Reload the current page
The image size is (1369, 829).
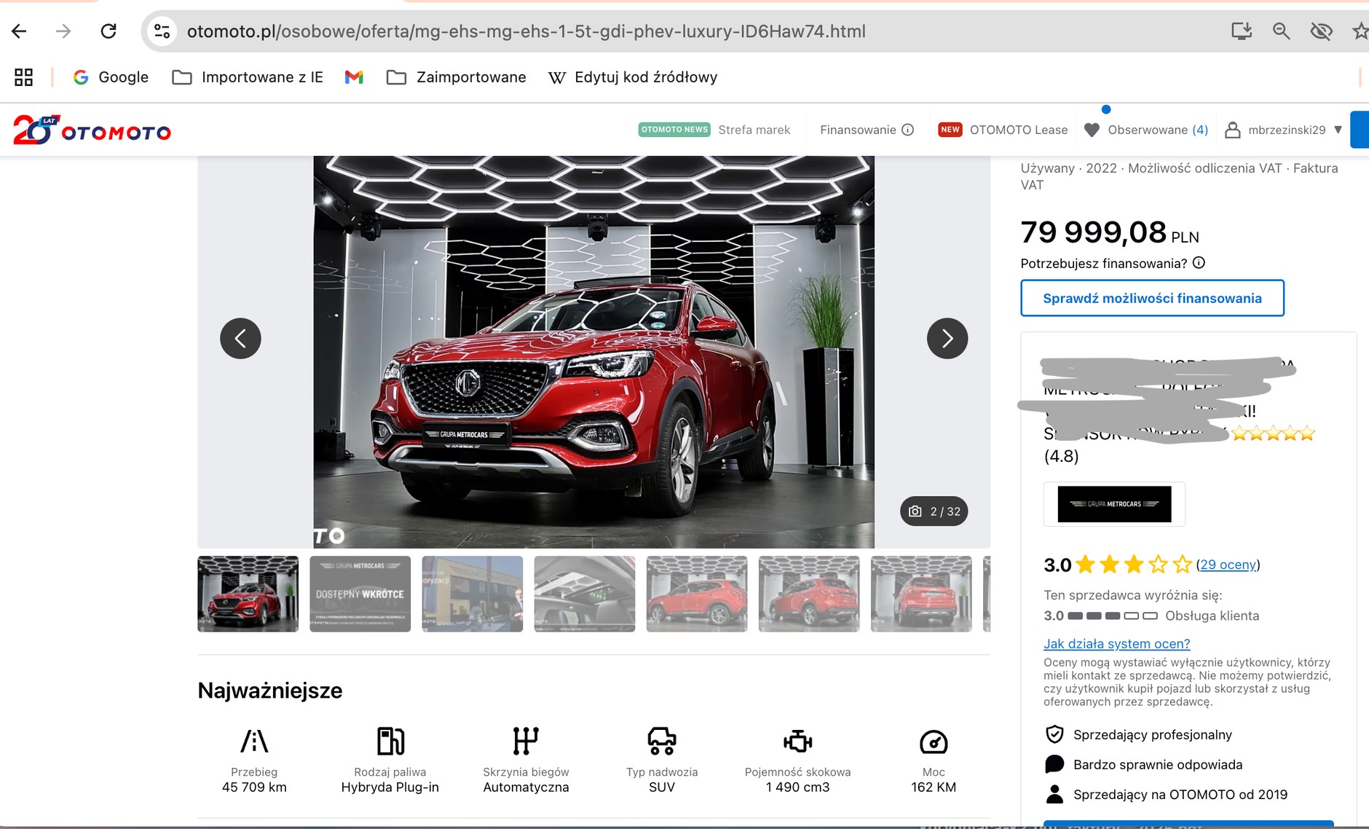(x=109, y=31)
